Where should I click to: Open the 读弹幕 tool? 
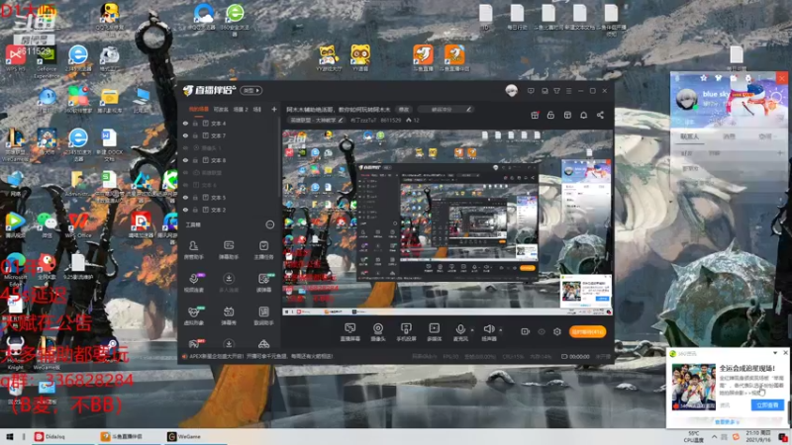pyautogui.click(x=263, y=283)
